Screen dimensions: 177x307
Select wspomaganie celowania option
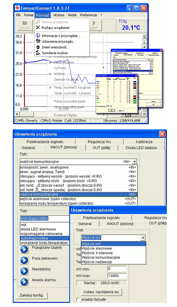pyautogui.click(x=45, y=234)
